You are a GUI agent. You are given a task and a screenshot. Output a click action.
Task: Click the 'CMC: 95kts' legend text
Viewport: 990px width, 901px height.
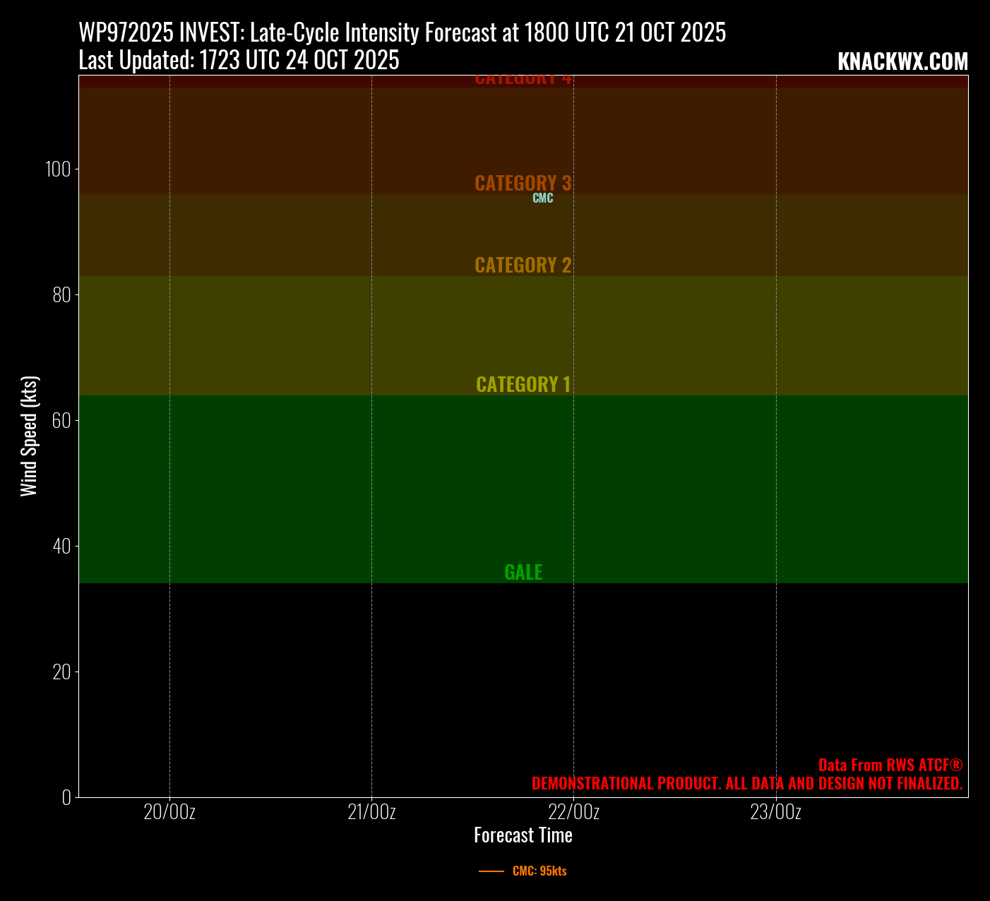(539, 871)
